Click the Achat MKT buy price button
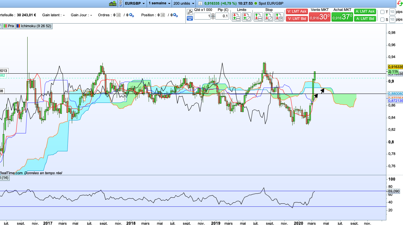This screenshot has height=225, width=403. (342, 17)
